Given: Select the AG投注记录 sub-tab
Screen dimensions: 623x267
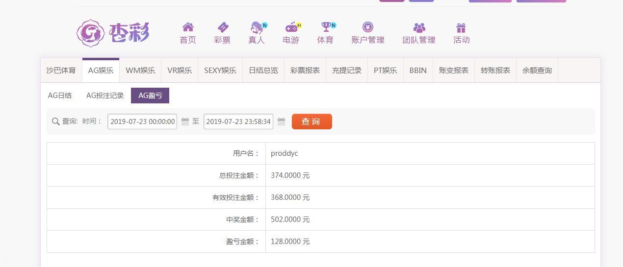Looking at the screenshot, I should [x=105, y=96].
